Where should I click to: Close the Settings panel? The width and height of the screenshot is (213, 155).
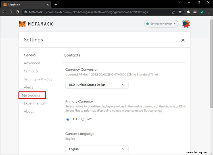[x=183, y=40]
